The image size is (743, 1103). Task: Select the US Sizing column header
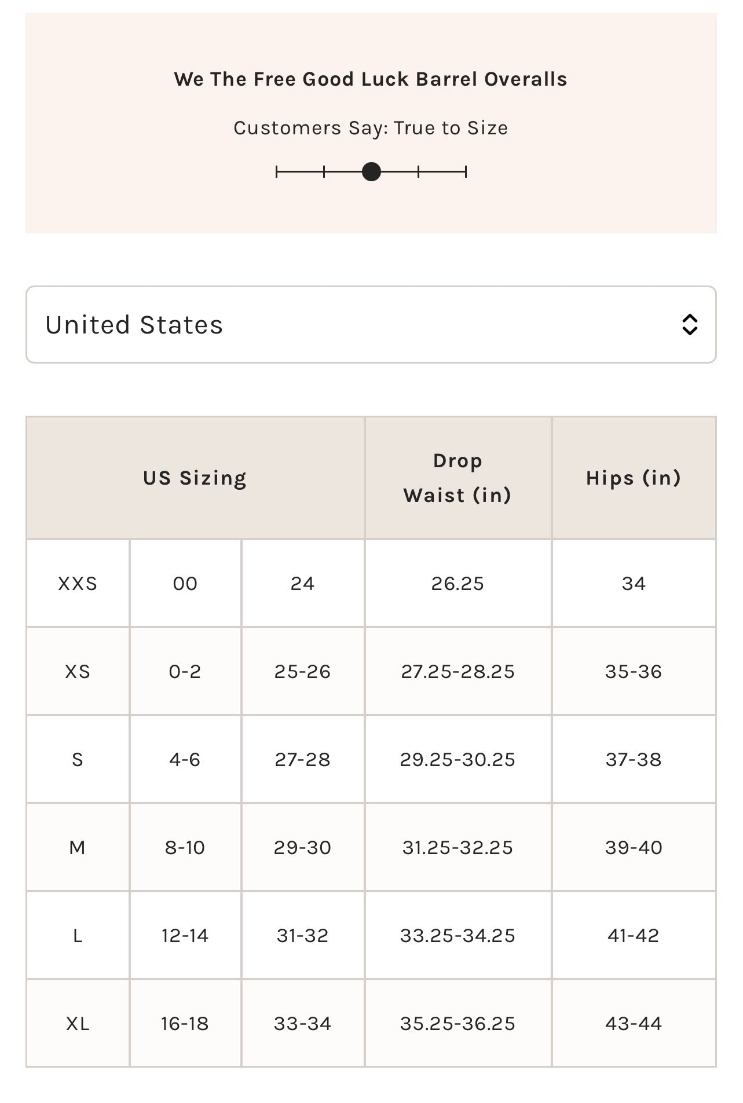[195, 478]
